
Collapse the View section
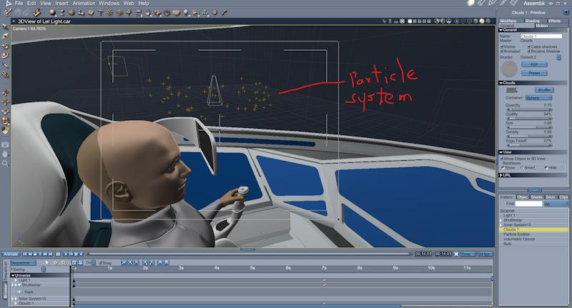[501, 152]
